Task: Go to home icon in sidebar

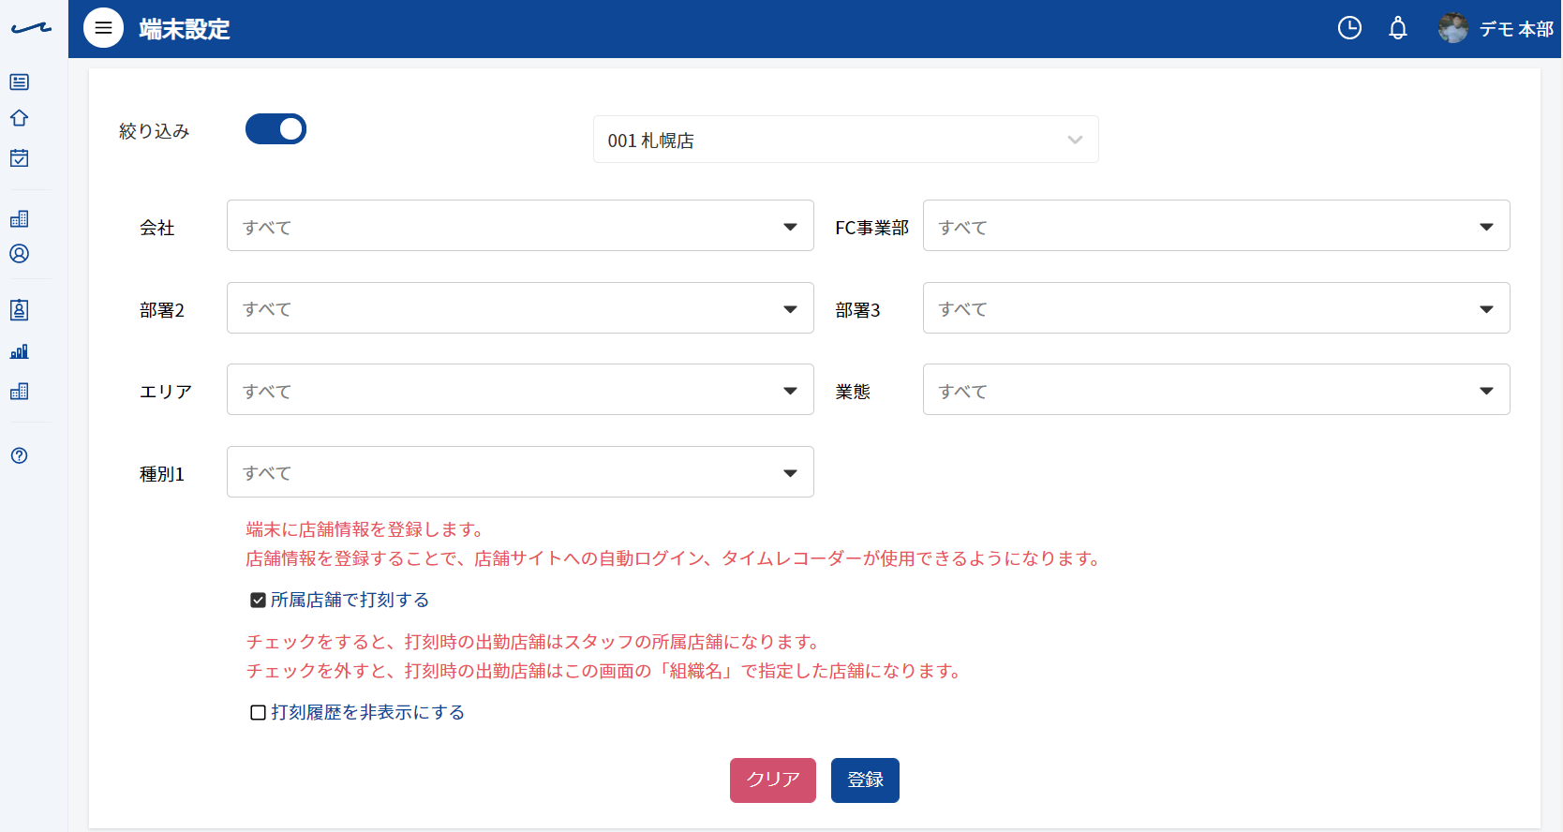Action: tap(19, 118)
